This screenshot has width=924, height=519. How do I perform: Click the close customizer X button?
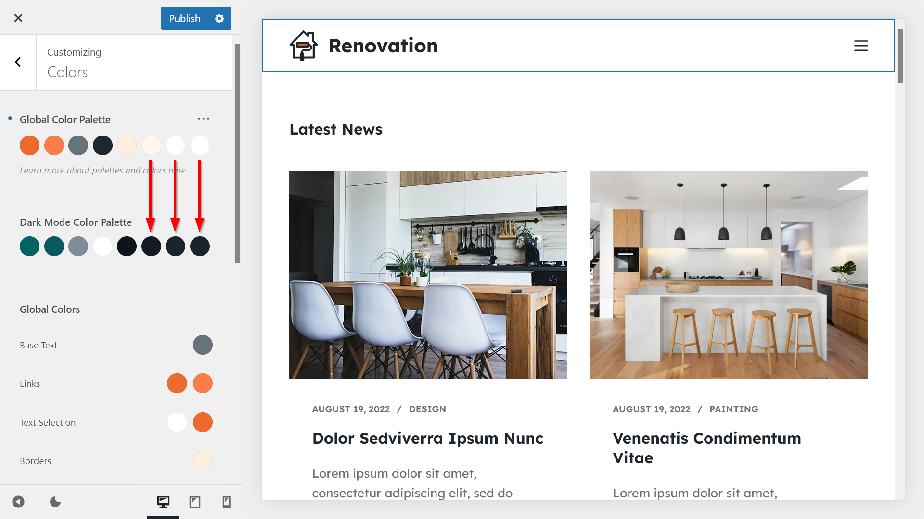point(18,18)
